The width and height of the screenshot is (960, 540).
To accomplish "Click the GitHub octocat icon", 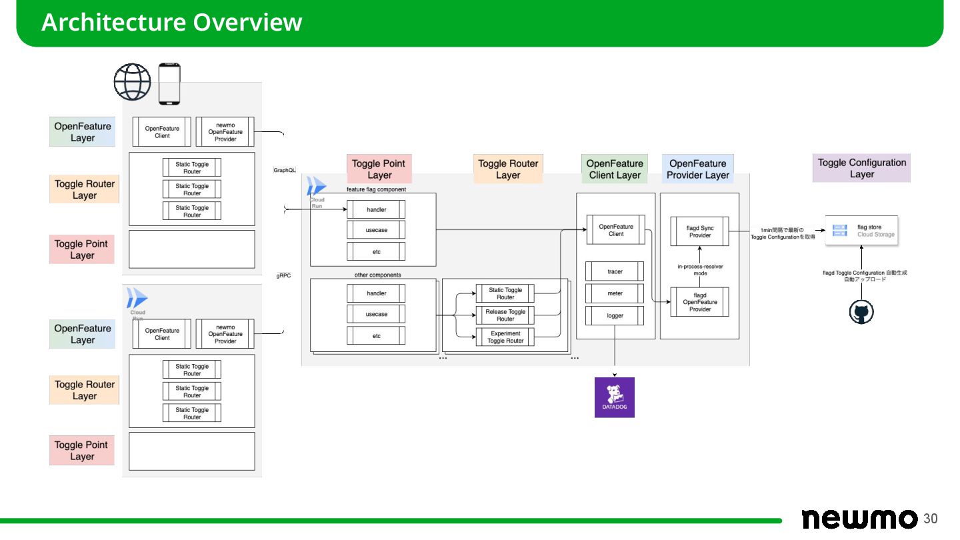I will [x=861, y=312].
